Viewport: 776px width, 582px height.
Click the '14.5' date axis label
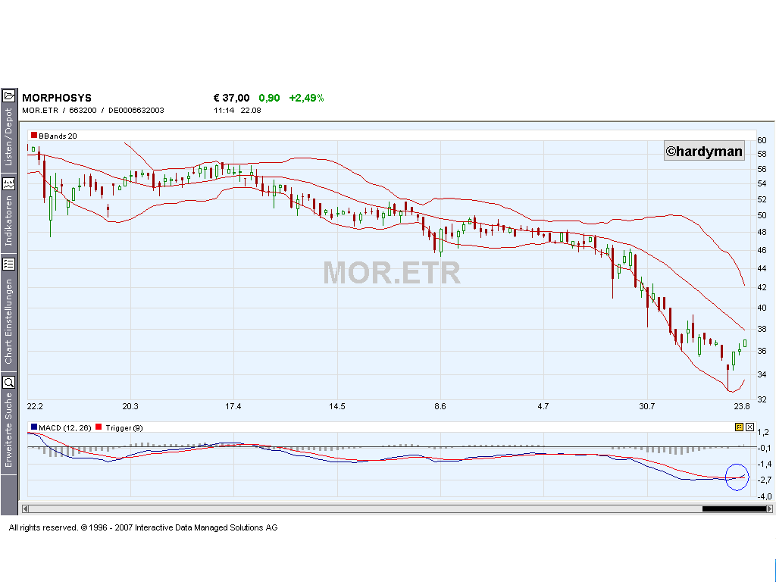pos(337,406)
